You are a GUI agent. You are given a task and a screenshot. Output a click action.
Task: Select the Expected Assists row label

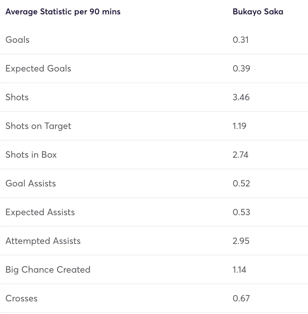[40, 212]
